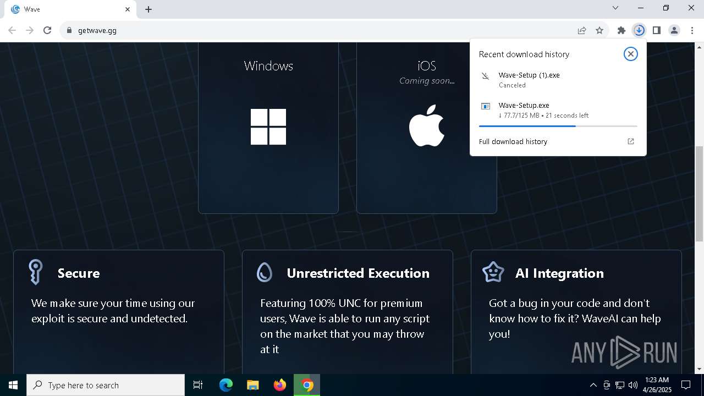Show hidden system tray icons

pyautogui.click(x=593, y=385)
